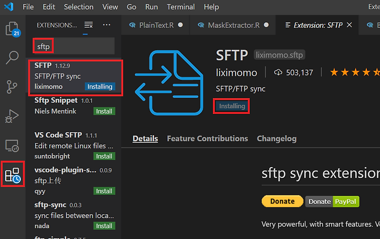Close the Extension: SFTP tab
Image resolution: width=380 pixels, height=239 pixels.
[349, 25]
